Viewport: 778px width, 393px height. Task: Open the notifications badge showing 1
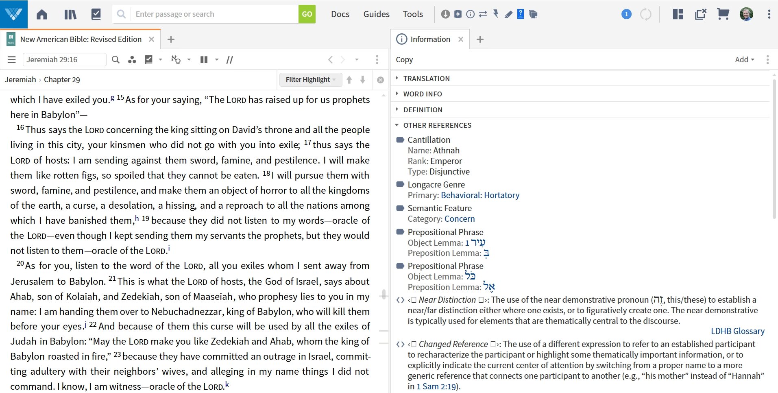(626, 14)
